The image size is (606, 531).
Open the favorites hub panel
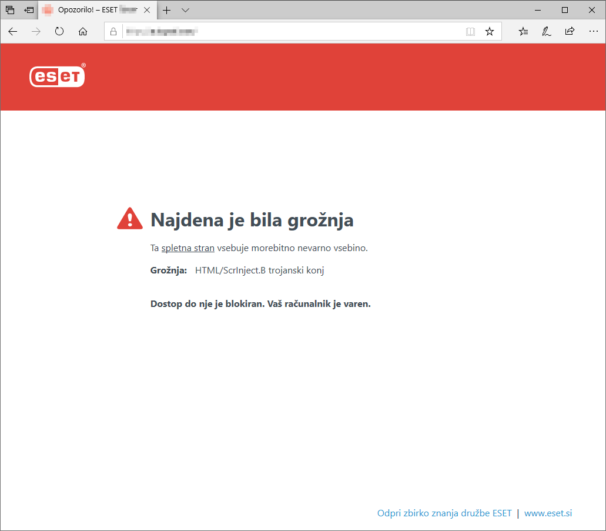523,32
